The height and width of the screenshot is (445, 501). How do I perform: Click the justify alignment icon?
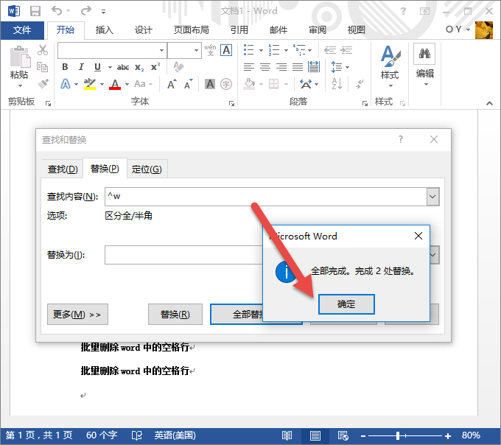click(298, 67)
